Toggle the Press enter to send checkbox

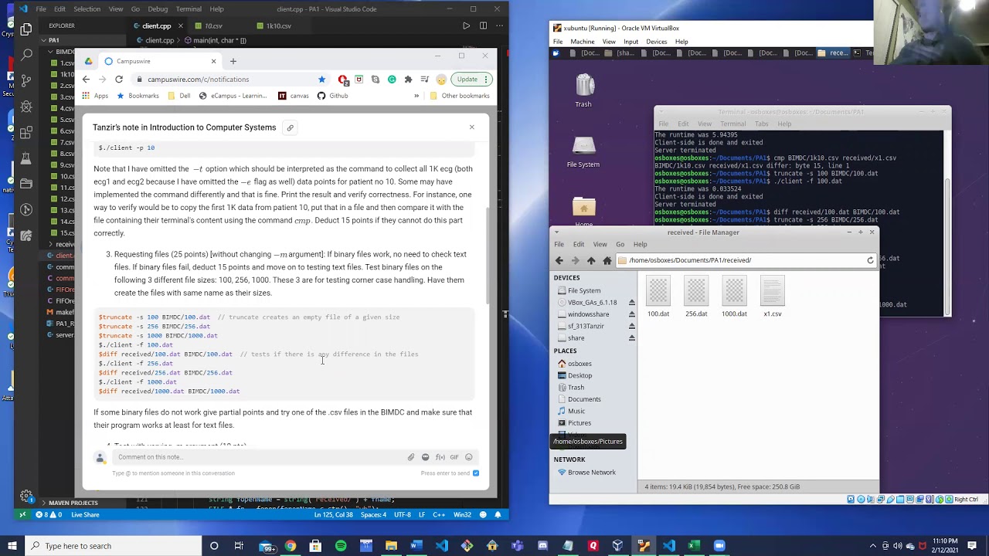pyautogui.click(x=475, y=473)
